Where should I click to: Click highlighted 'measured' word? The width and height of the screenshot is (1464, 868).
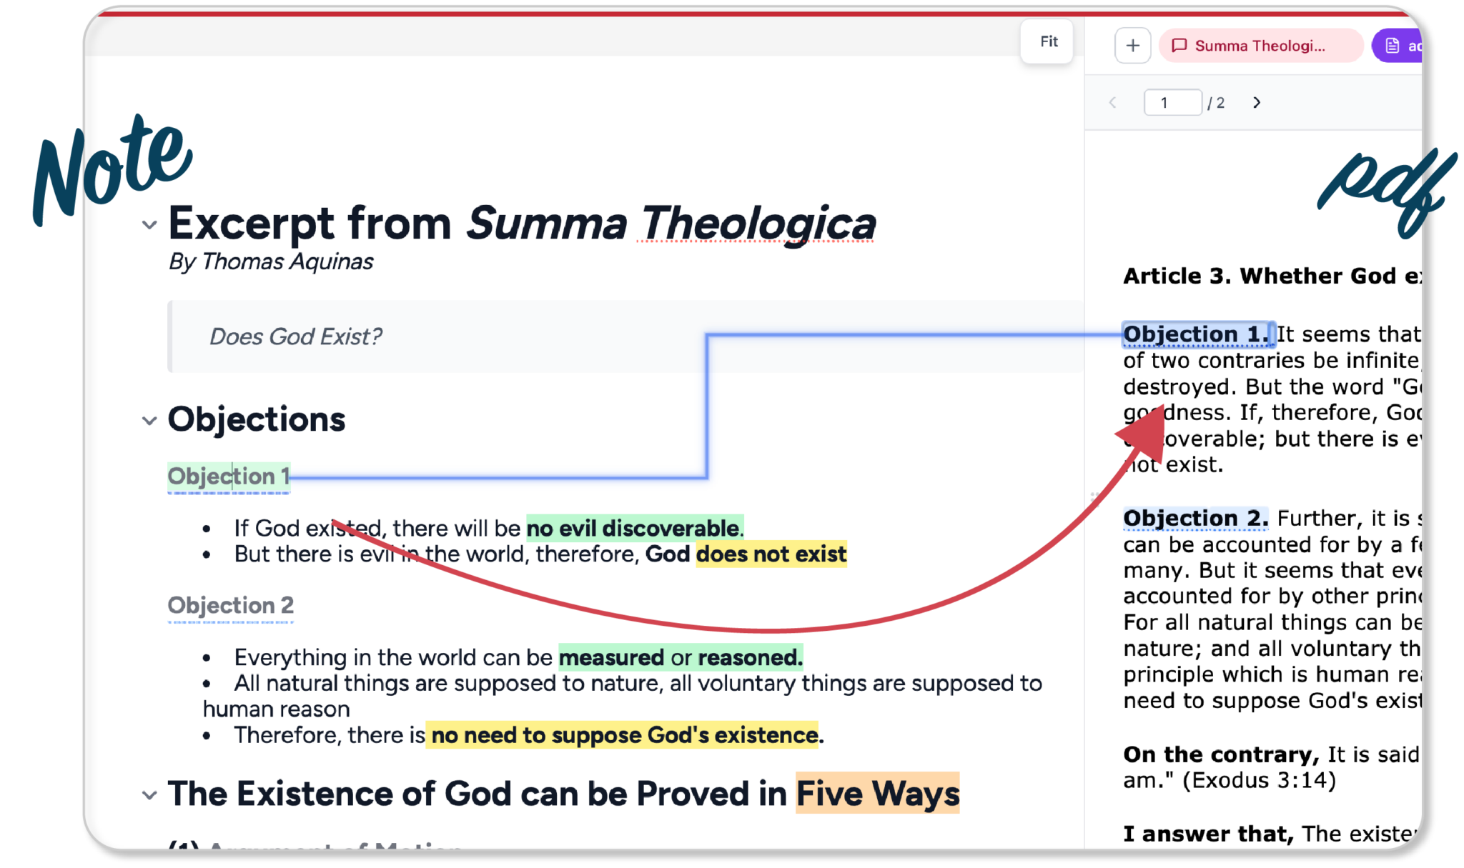tap(611, 658)
